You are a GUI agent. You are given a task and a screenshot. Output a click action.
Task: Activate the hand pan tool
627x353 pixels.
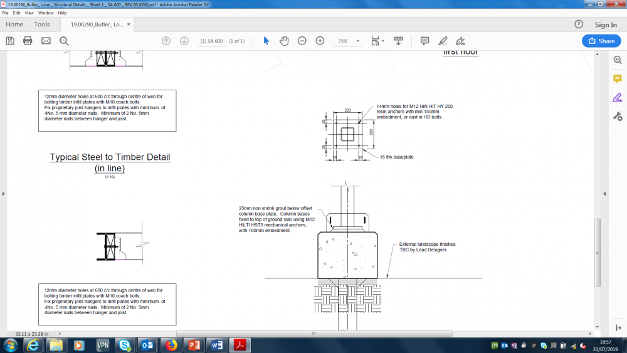[284, 41]
